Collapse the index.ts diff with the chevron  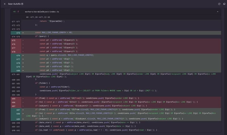pyautogui.click(x=218, y=12)
